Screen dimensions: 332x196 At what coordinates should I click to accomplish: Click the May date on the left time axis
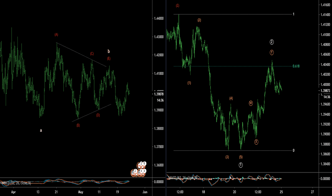[81, 192]
